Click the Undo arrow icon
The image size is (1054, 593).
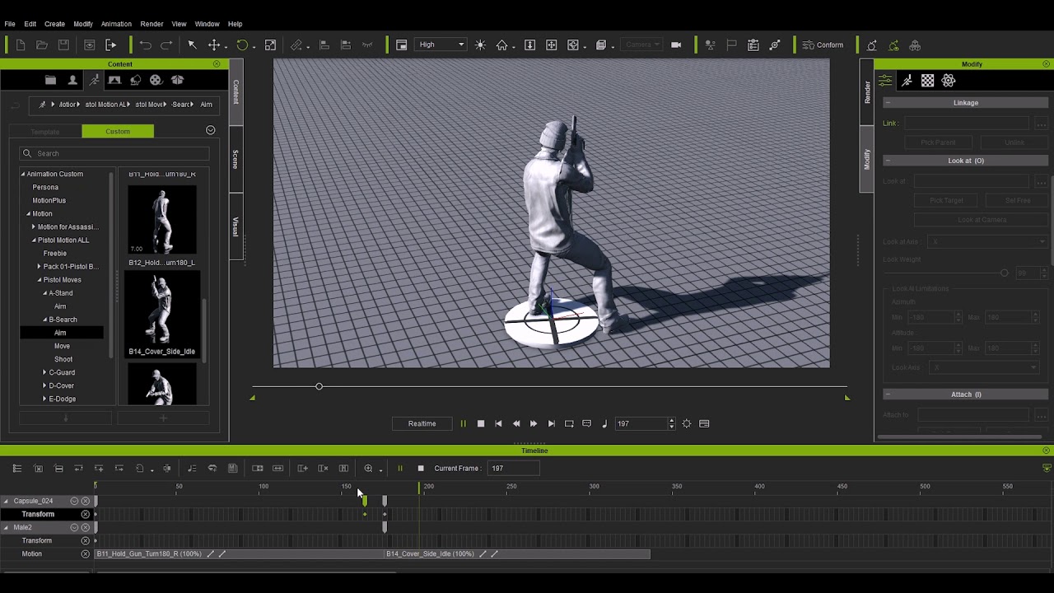tap(145, 45)
